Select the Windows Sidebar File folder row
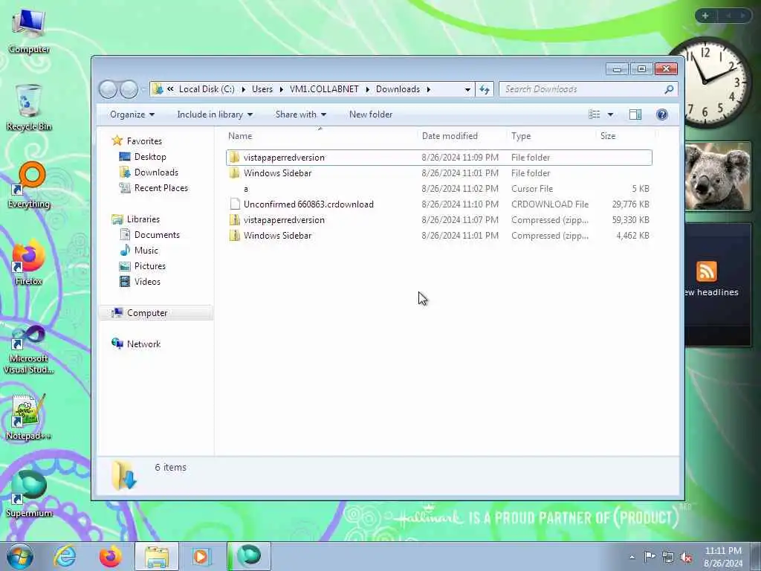The image size is (761, 571). click(439, 172)
